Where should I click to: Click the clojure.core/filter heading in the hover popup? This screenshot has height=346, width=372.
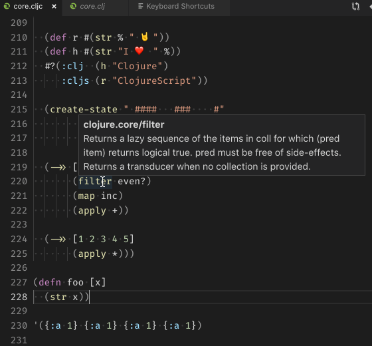[x=124, y=124]
